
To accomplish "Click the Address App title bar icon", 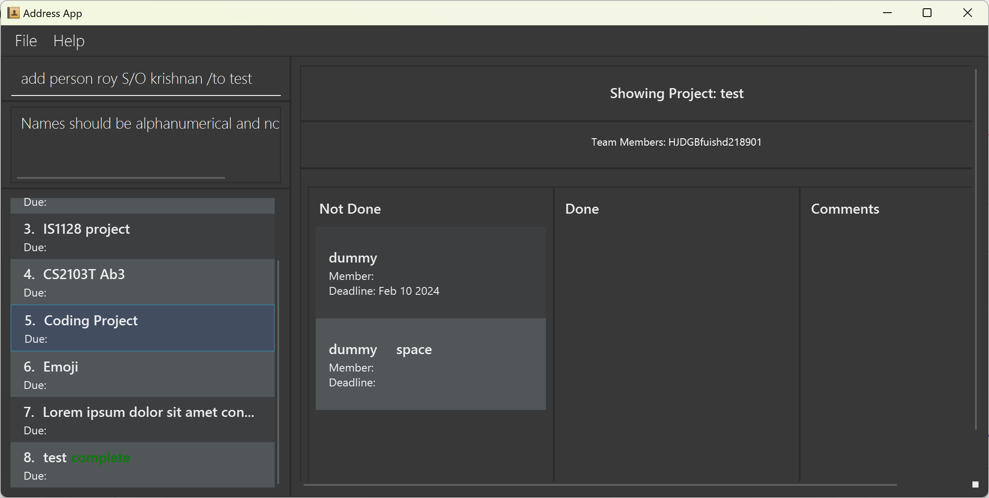I will pyautogui.click(x=14, y=13).
